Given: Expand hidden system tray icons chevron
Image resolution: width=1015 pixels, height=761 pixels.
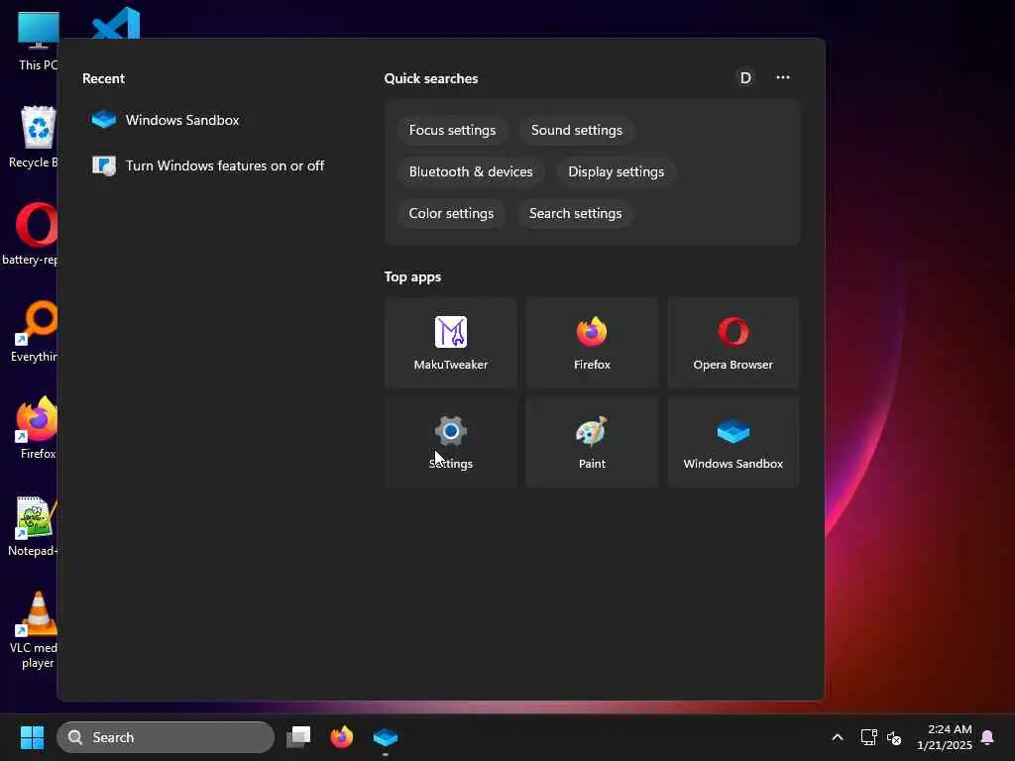Looking at the screenshot, I should (837, 737).
